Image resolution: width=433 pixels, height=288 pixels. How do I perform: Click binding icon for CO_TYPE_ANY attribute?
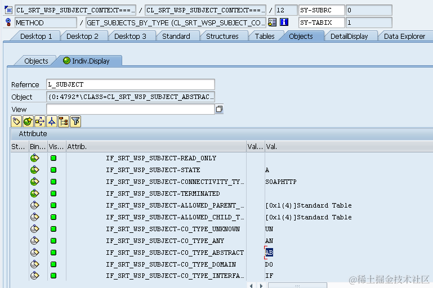click(x=35, y=241)
